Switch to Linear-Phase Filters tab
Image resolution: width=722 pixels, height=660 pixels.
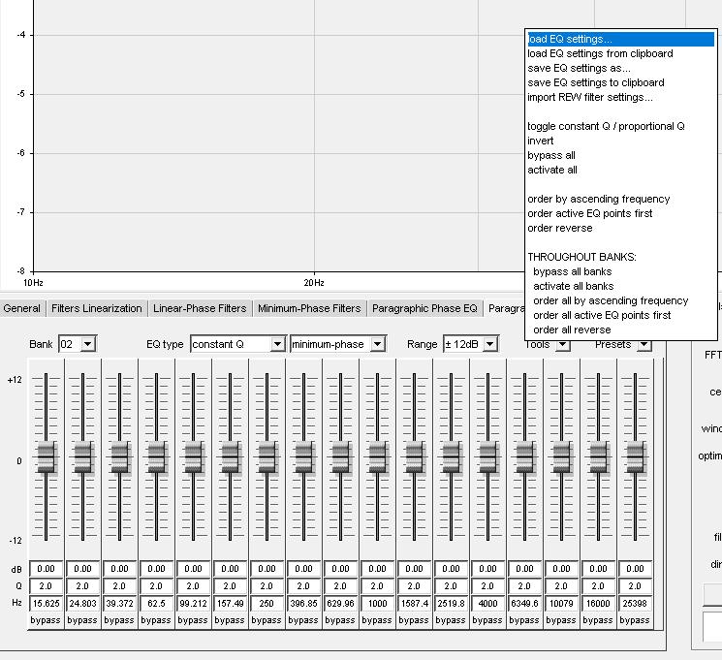click(x=200, y=308)
